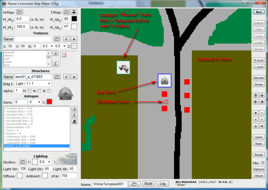
Task: Open the Log button
Action: tap(162, 184)
